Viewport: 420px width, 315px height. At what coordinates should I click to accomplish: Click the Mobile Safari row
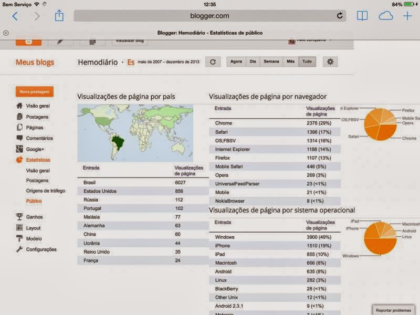tap(275, 166)
